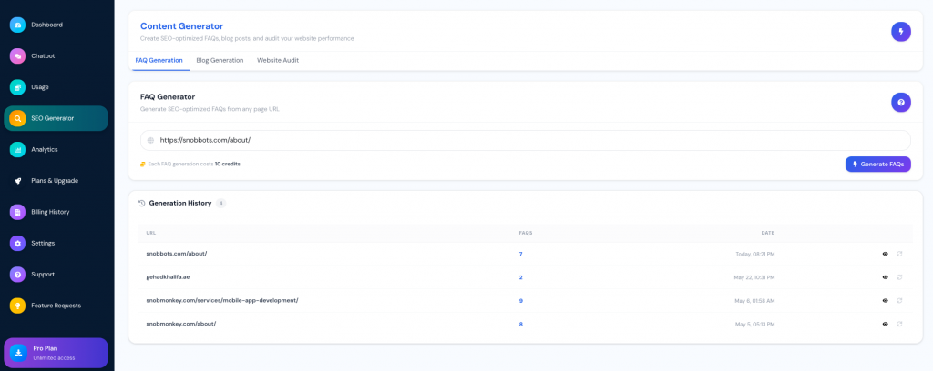Screen dimensions: 933x371
Task: Click the lightning bolt icon in Content Generator header
Action: pyautogui.click(x=901, y=32)
